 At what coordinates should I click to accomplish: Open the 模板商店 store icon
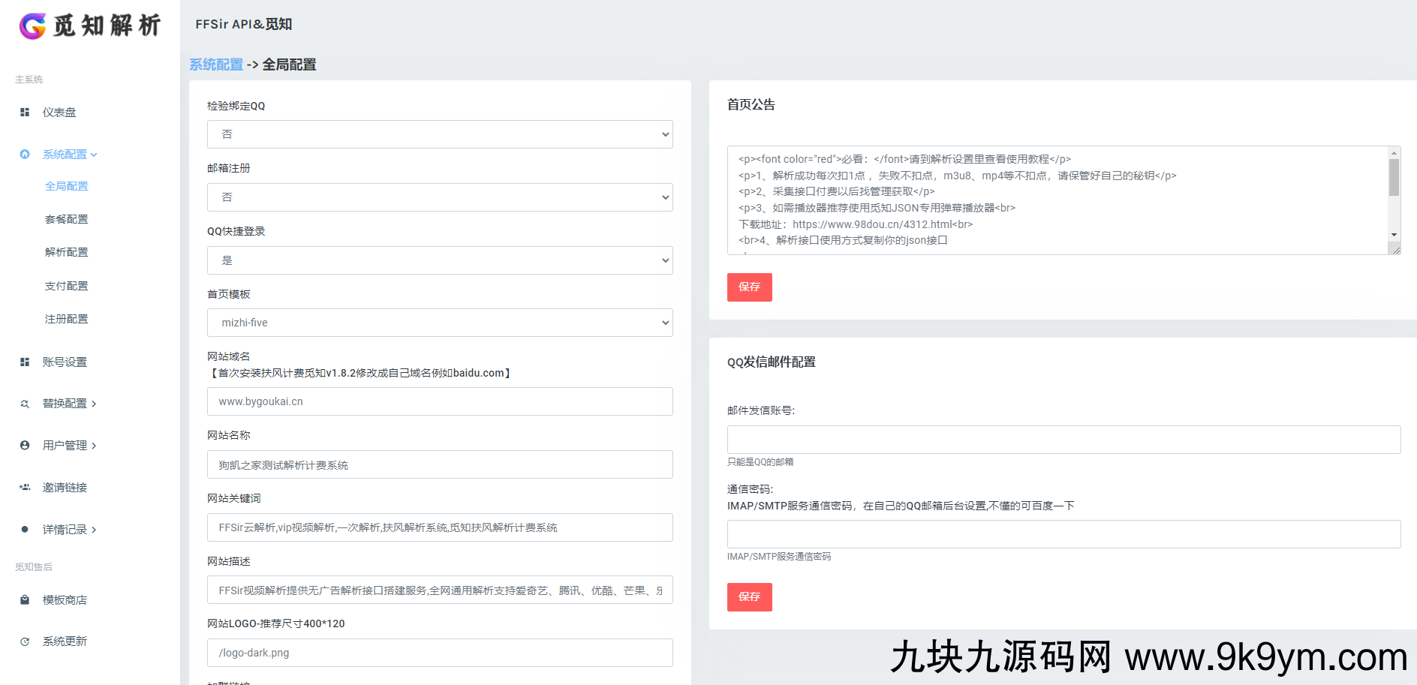pyautogui.click(x=25, y=599)
